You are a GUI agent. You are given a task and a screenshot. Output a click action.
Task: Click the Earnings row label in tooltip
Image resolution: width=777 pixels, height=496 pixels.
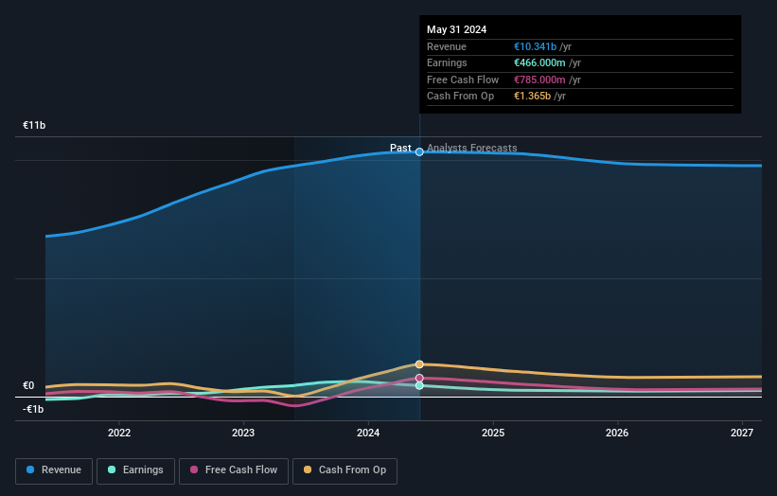447,62
